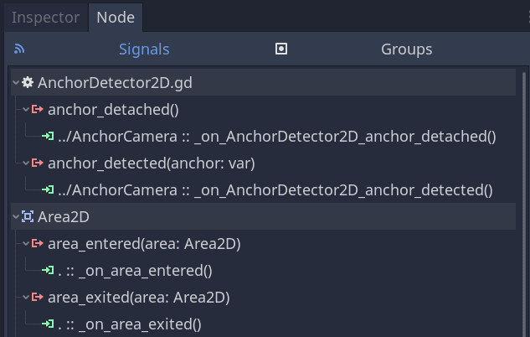Open the Signals section
530x337 pixels.
(x=144, y=49)
